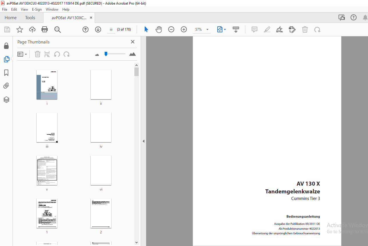Image resolution: width=368 pixels, height=246 pixels.
Task: Adjust the thumbnail size slider handle
Action: coord(106,54)
